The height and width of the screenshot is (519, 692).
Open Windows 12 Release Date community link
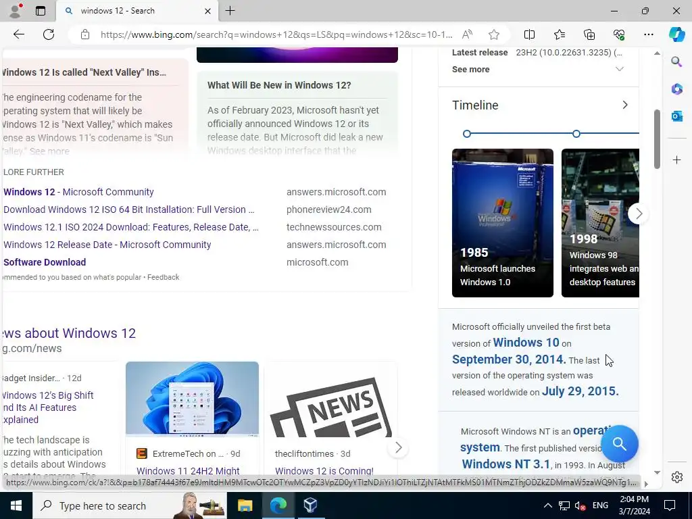pos(107,245)
